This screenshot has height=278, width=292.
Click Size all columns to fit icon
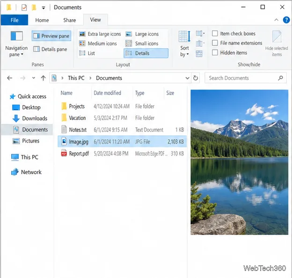pyautogui.click(x=199, y=54)
